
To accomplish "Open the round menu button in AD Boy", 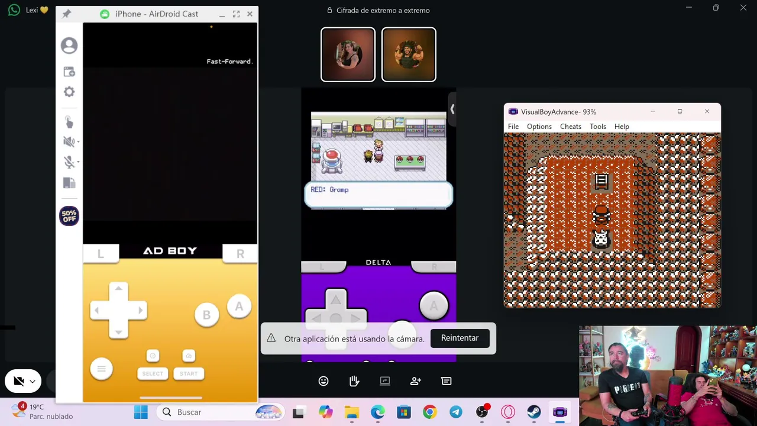I will pyautogui.click(x=101, y=369).
